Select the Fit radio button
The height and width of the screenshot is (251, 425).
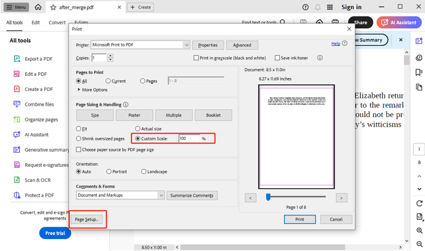pyautogui.click(x=79, y=129)
